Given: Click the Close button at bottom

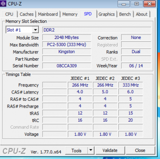Looking at the screenshot, I should pos(140,151).
